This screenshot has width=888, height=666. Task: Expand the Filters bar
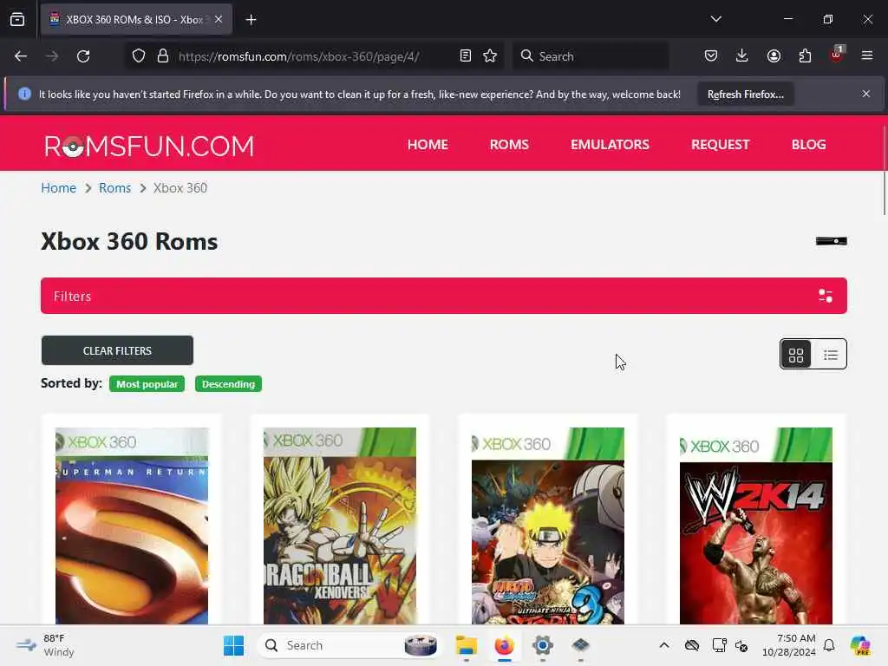444,296
